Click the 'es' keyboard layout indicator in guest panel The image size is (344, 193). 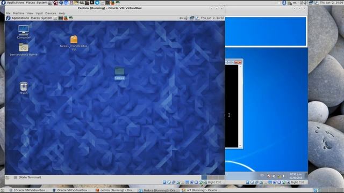[181, 18]
